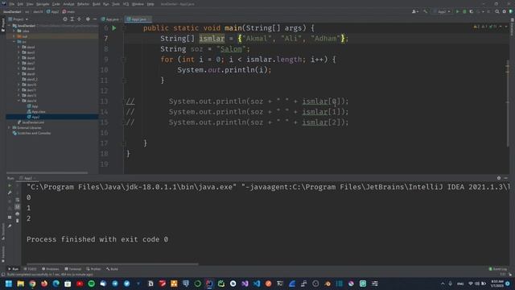The width and height of the screenshot is (515, 290).
Task: Open the Terminal tool window
Action: tap(73, 269)
